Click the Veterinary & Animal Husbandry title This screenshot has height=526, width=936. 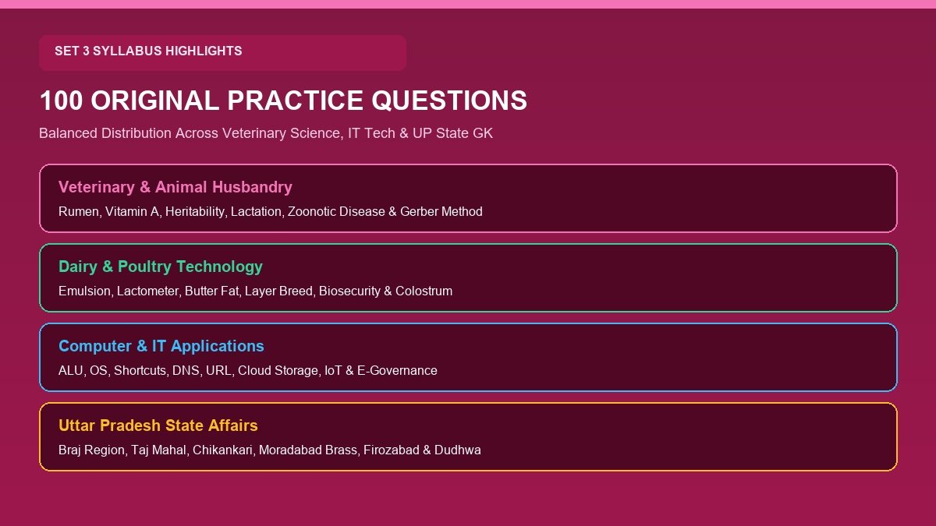pos(175,187)
